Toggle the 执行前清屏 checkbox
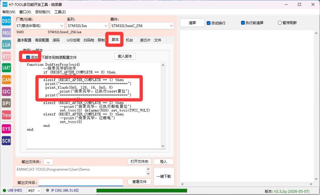320x195 pixels. [243, 23]
